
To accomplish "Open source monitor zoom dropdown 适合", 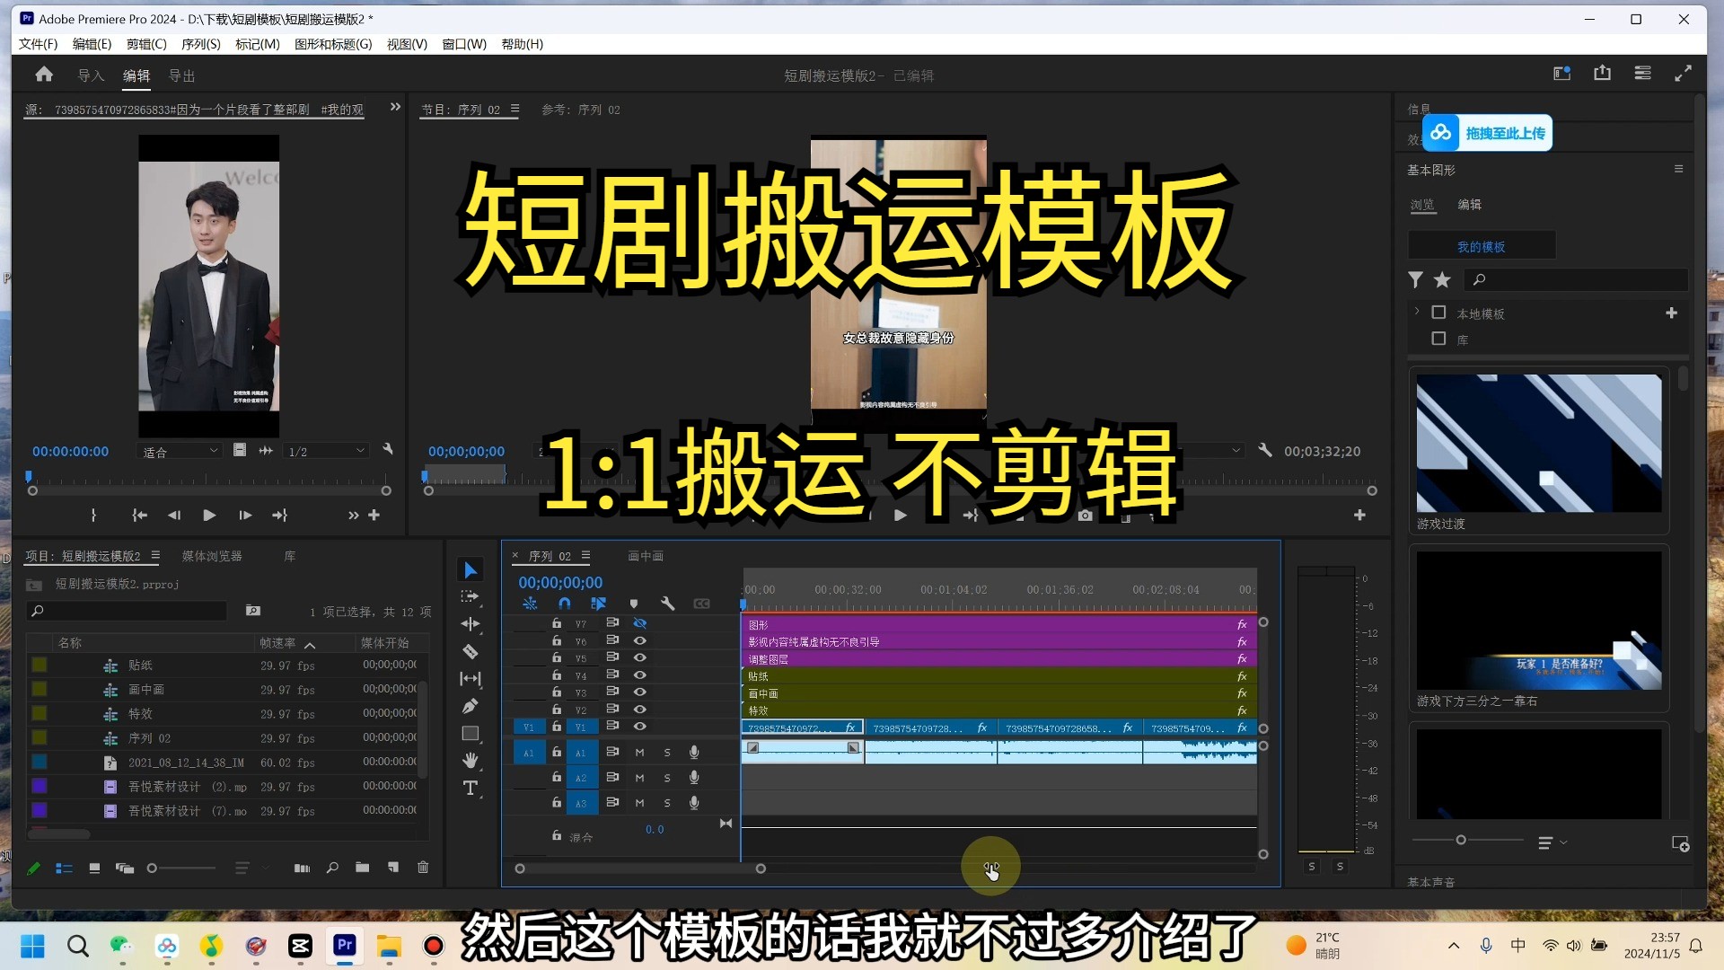I will pos(180,451).
